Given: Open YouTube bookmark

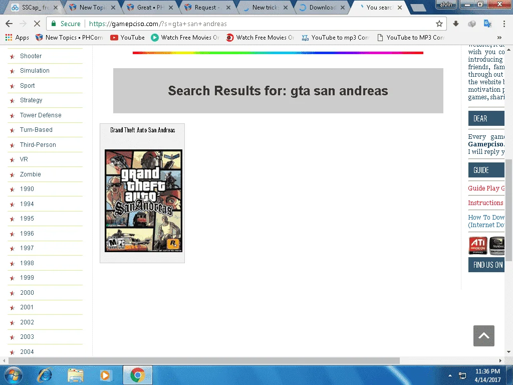Looking at the screenshot, I should (128, 37).
